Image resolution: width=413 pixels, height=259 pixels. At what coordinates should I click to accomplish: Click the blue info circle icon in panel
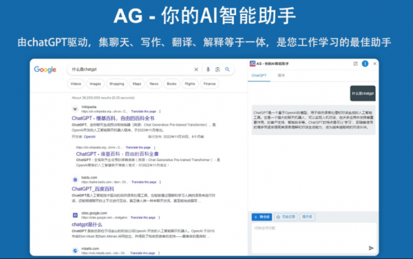365,63
